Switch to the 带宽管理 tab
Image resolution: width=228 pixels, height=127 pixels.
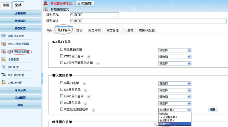[112, 30]
